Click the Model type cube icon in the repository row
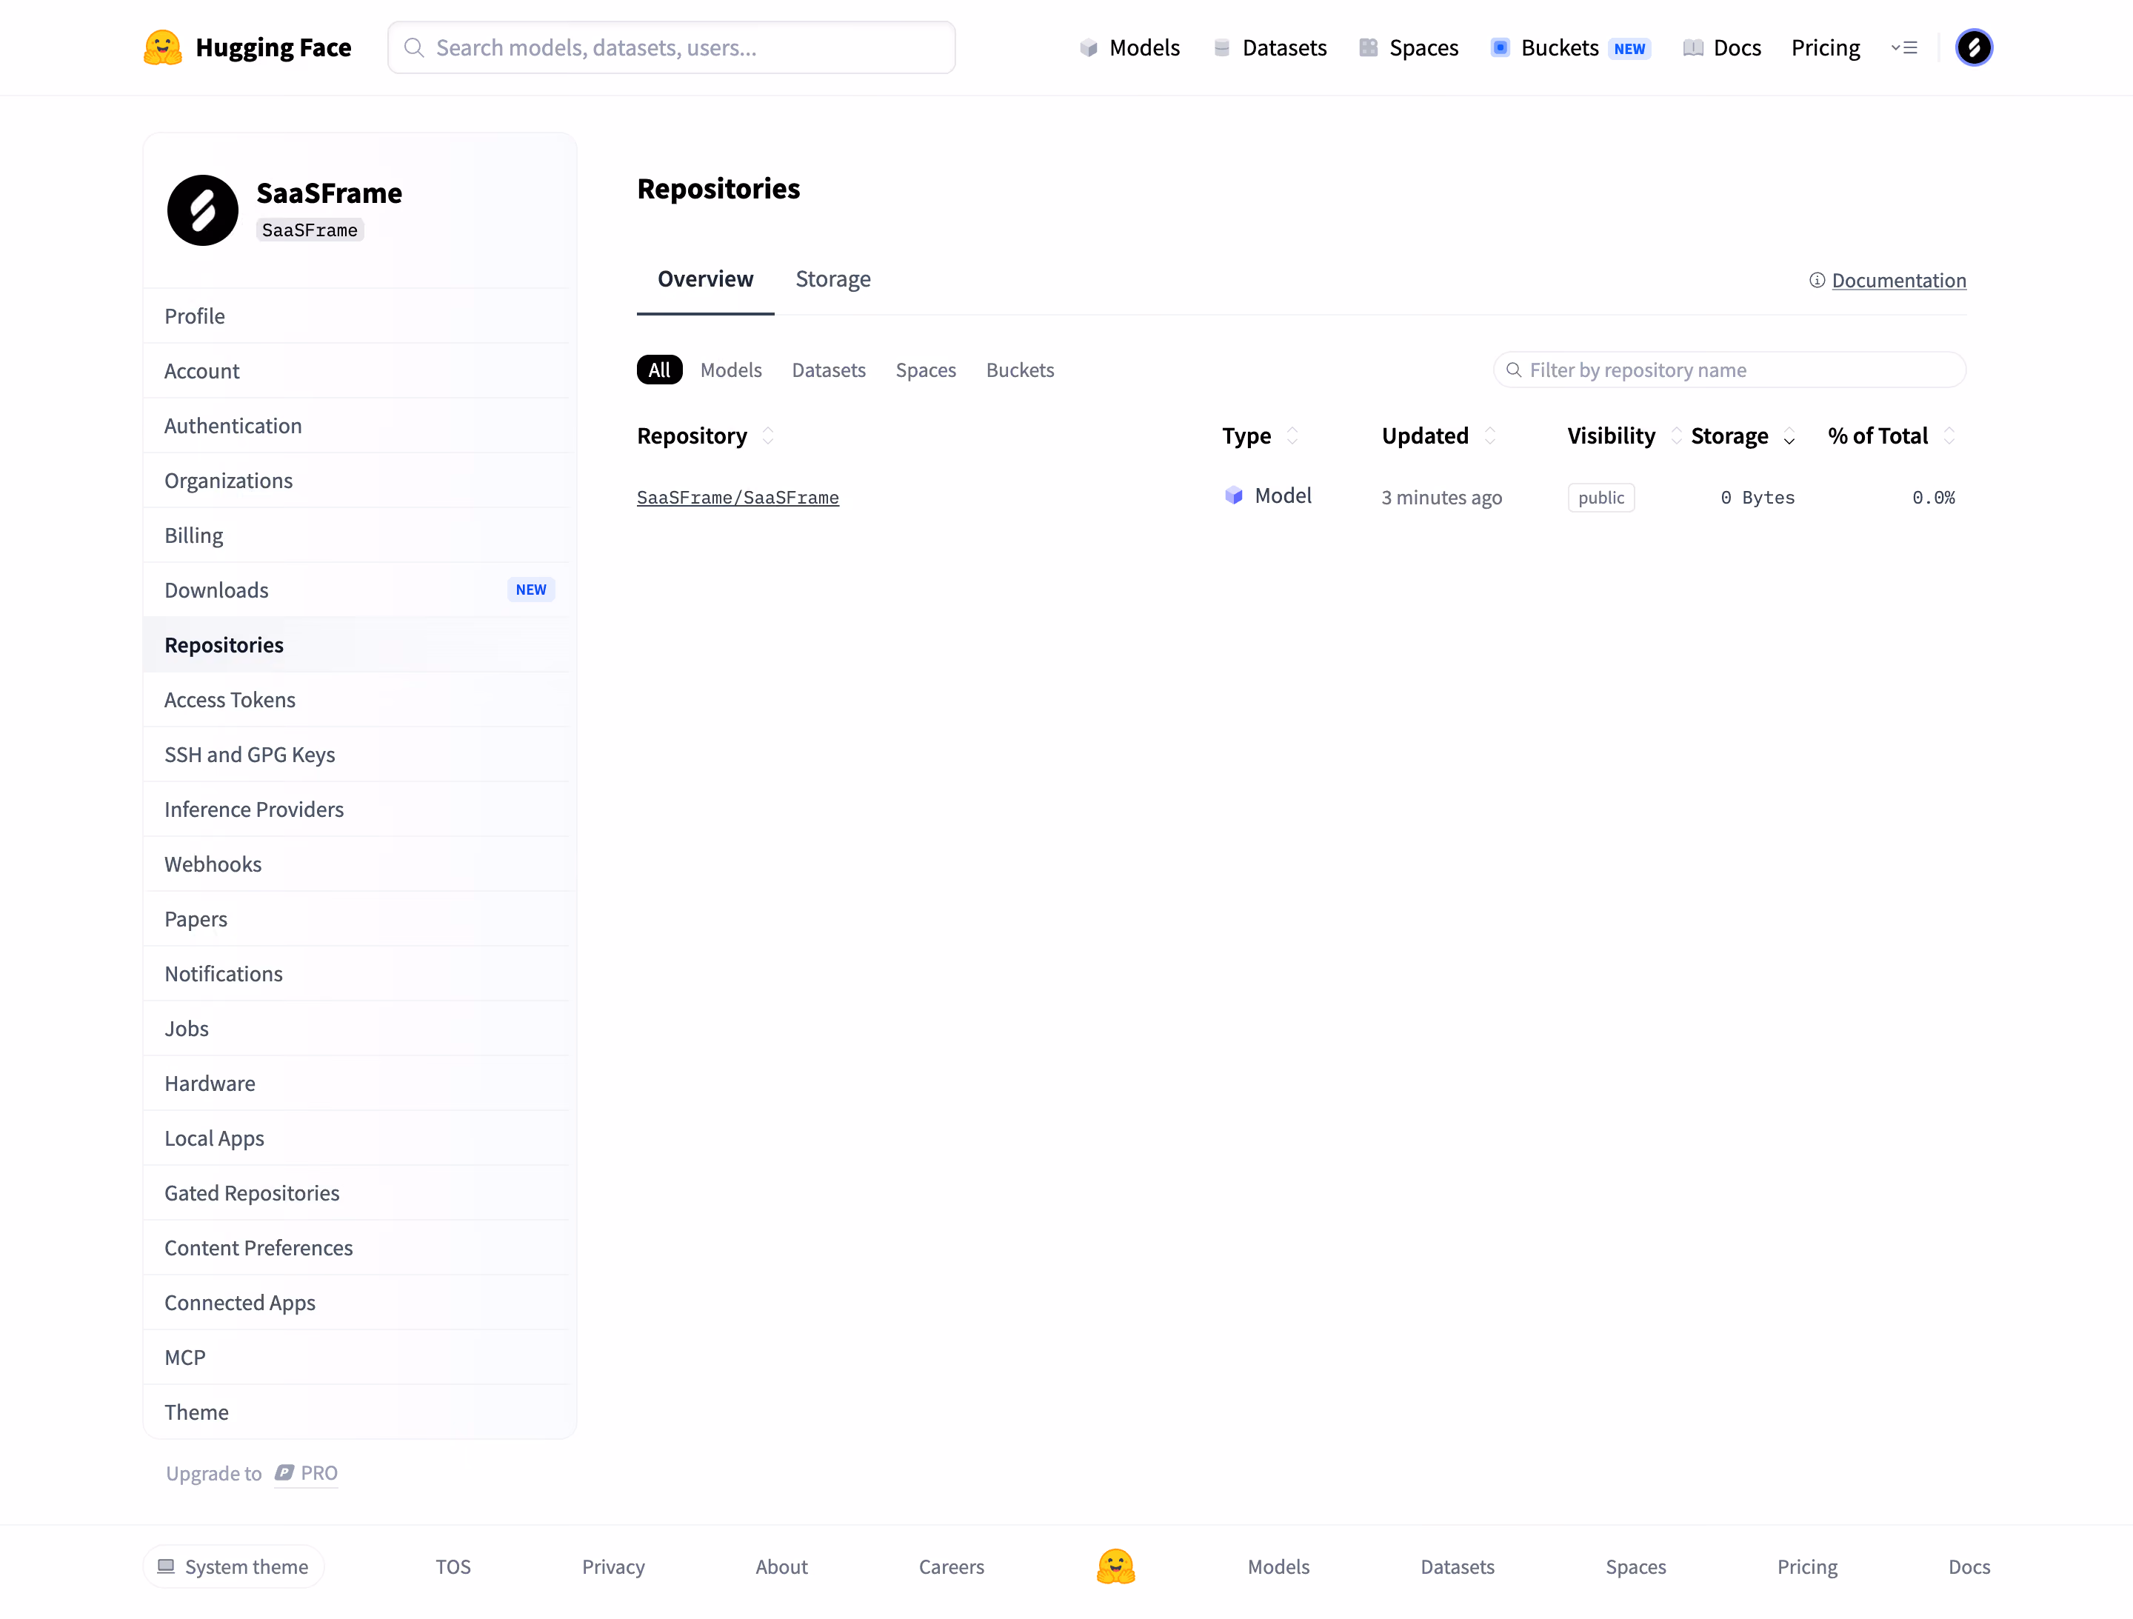This screenshot has width=2133, height=1619. coord(1233,495)
